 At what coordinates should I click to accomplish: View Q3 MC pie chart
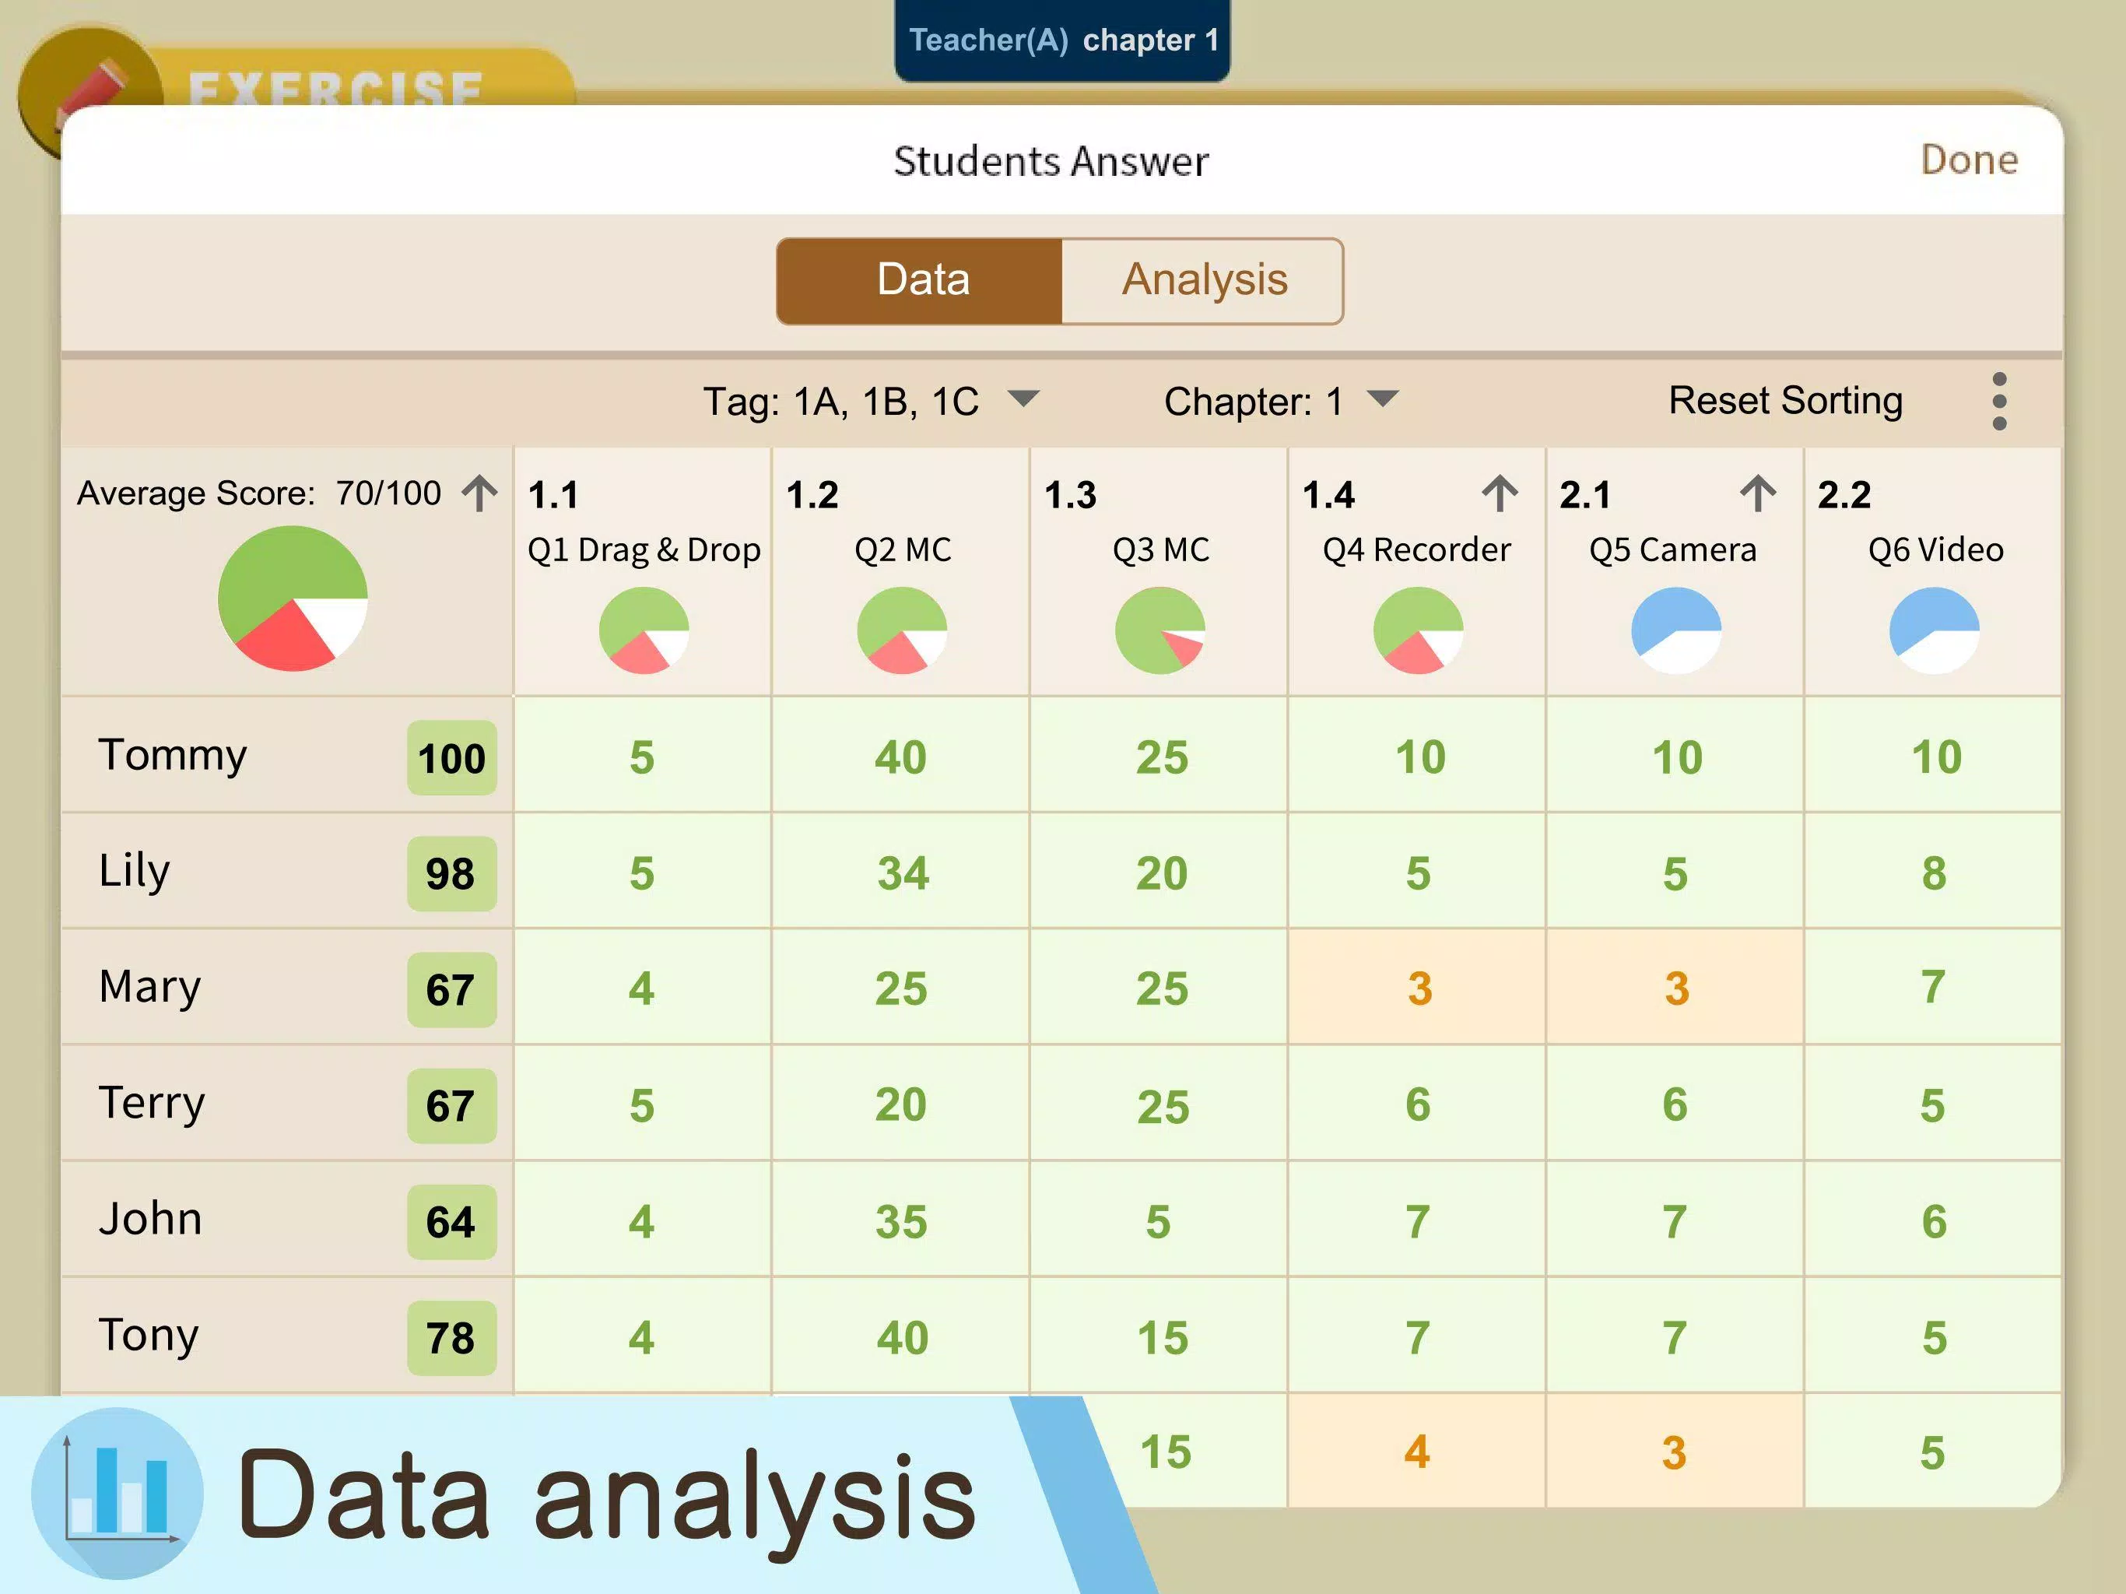click(1159, 630)
